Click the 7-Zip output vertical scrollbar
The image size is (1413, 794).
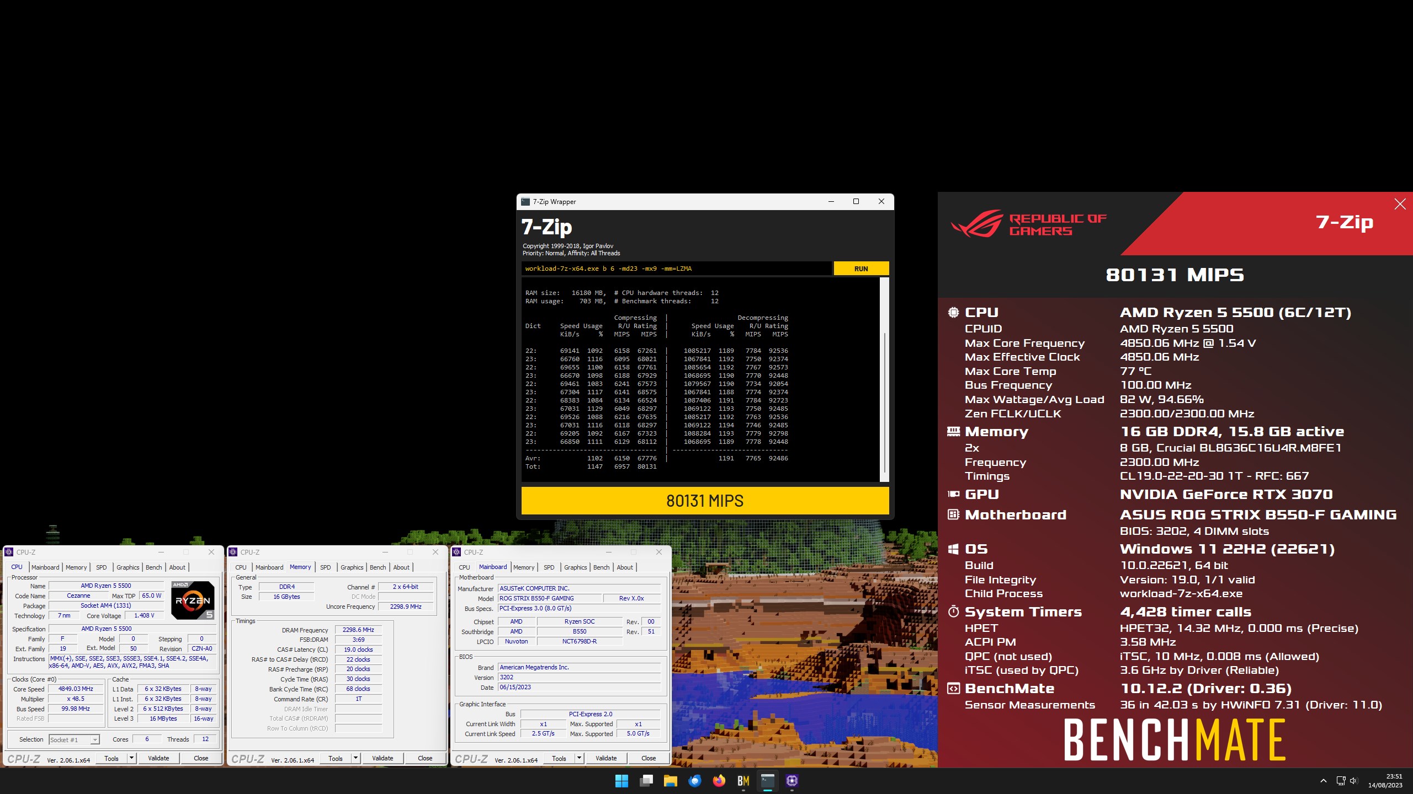coord(884,403)
